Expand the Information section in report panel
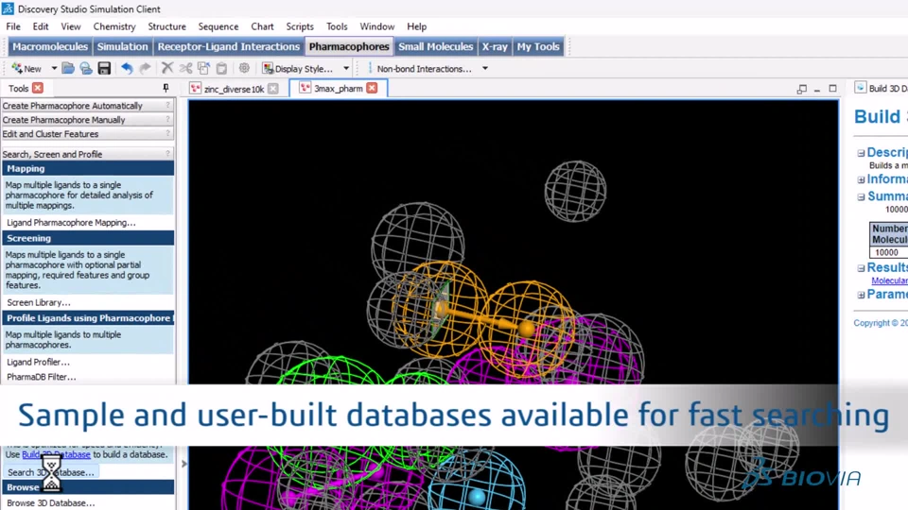The height and width of the screenshot is (510, 908). point(861,179)
